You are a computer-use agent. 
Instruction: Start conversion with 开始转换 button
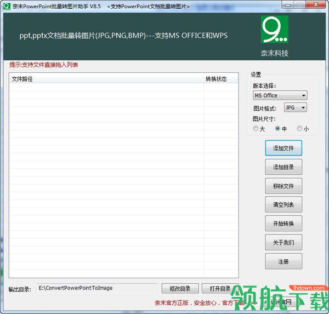tap(283, 224)
